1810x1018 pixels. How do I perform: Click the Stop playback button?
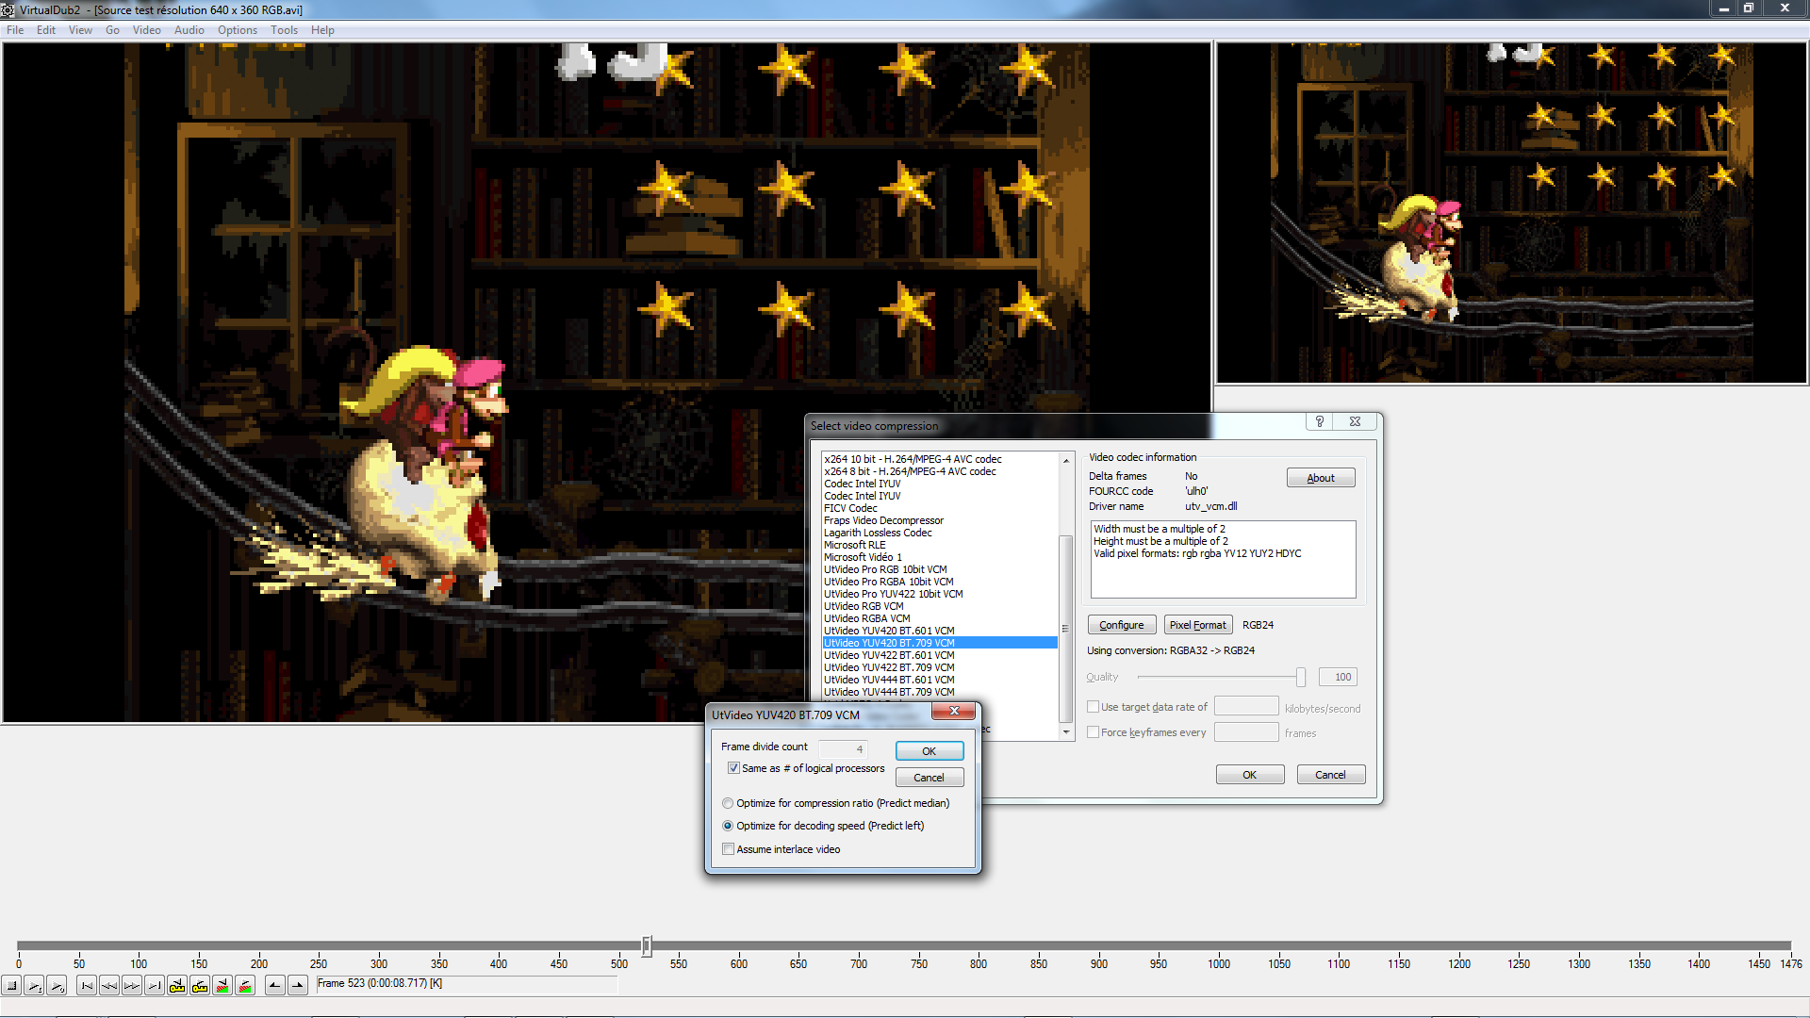tap(12, 986)
